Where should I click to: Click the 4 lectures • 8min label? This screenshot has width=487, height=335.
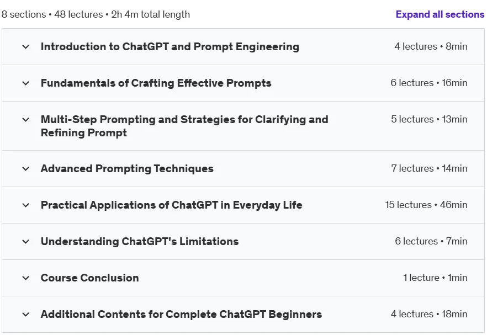[431, 46]
